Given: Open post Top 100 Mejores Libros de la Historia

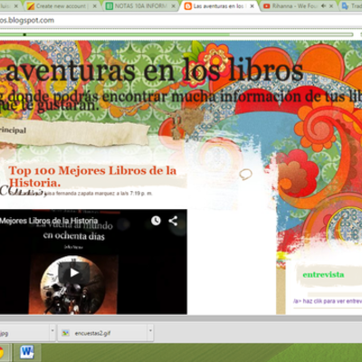Looking at the screenshot, I should click(x=92, y=176).
